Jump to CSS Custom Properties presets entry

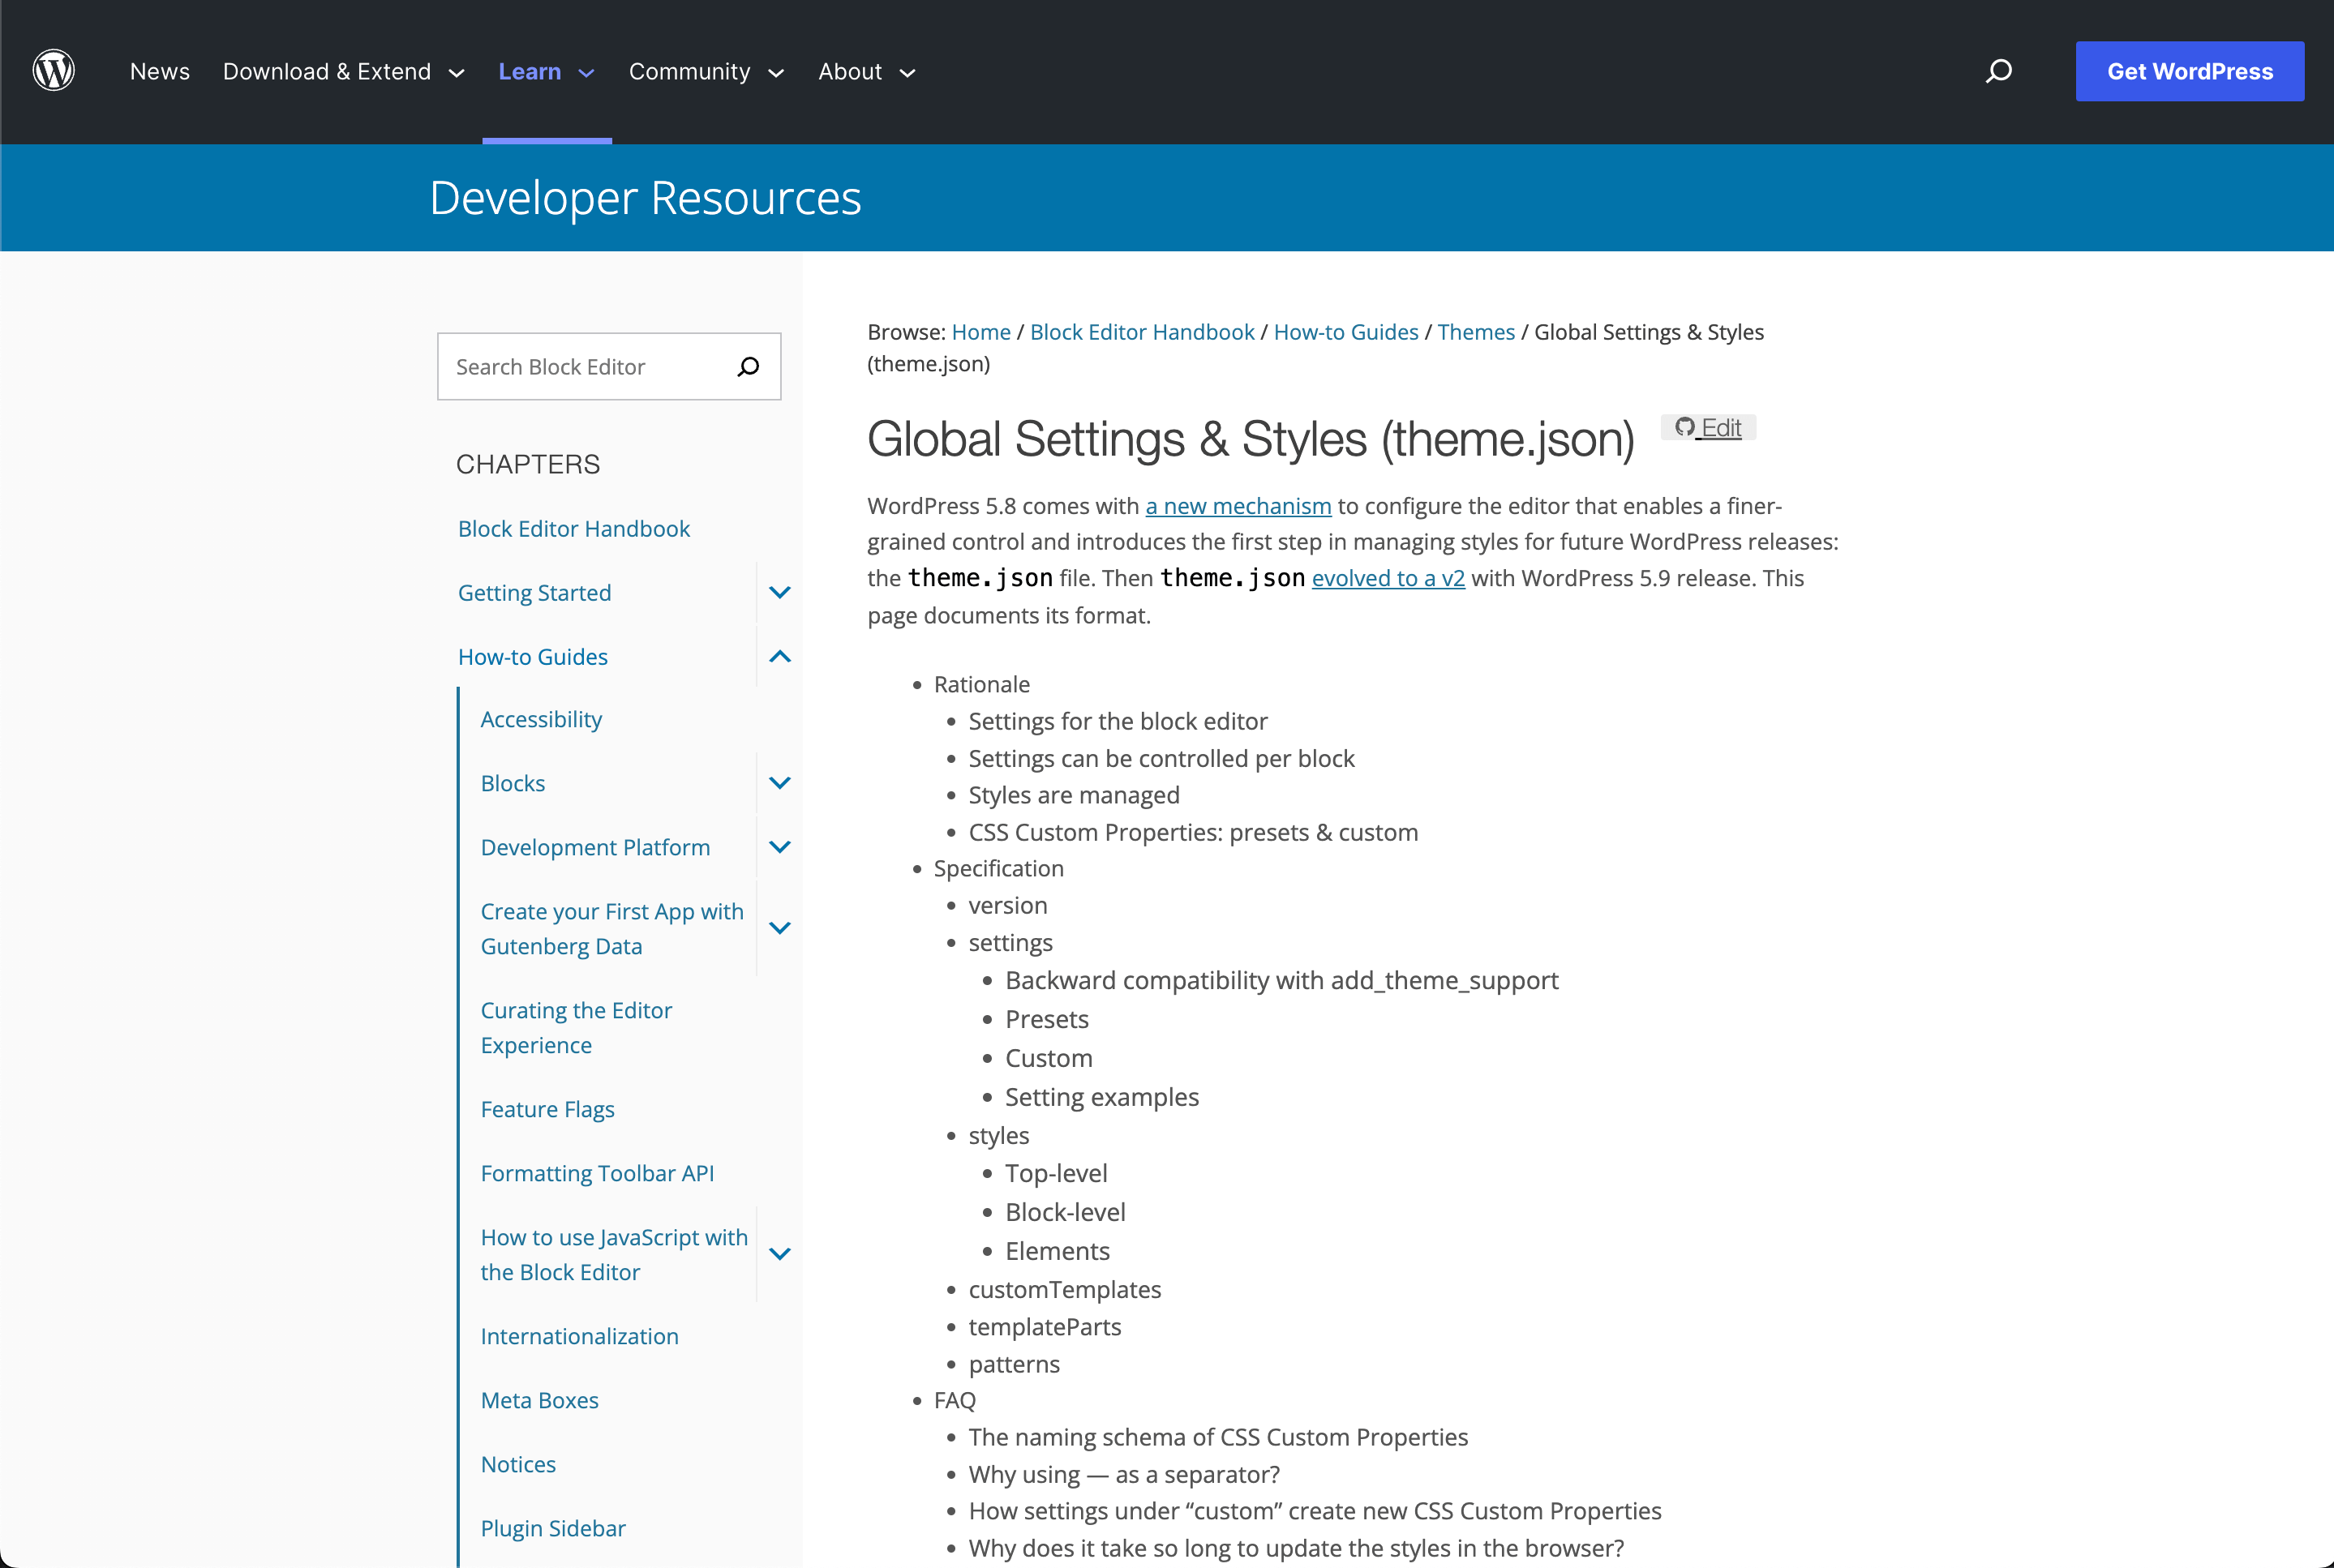1193,832
